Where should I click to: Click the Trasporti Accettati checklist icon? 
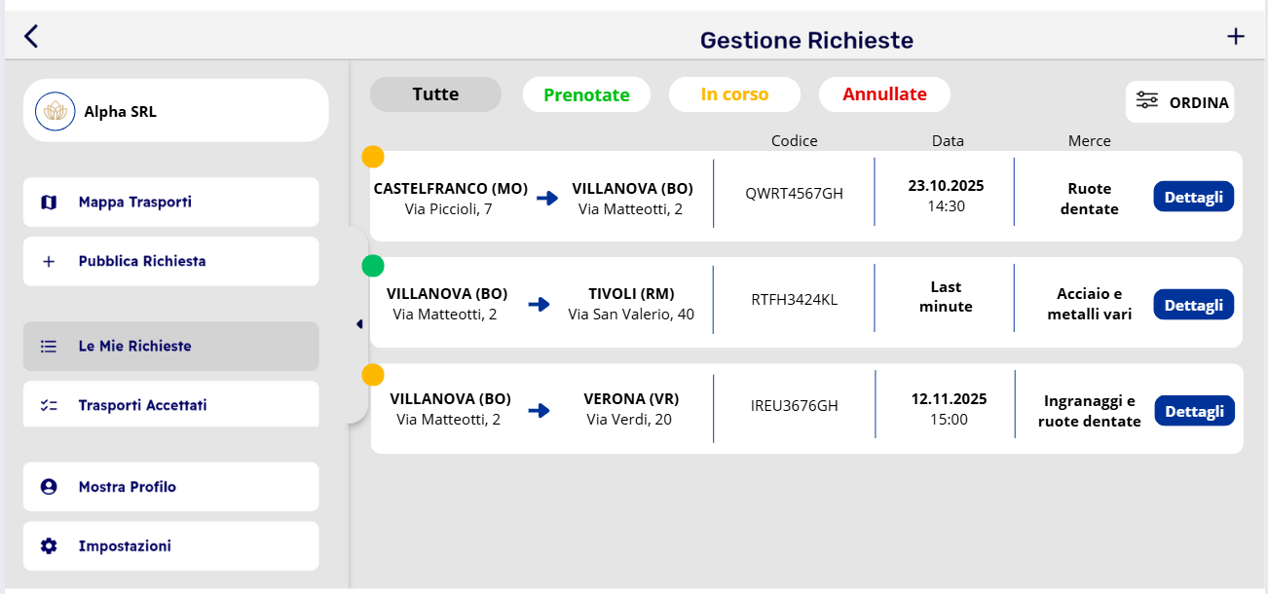tap(49, 406)
